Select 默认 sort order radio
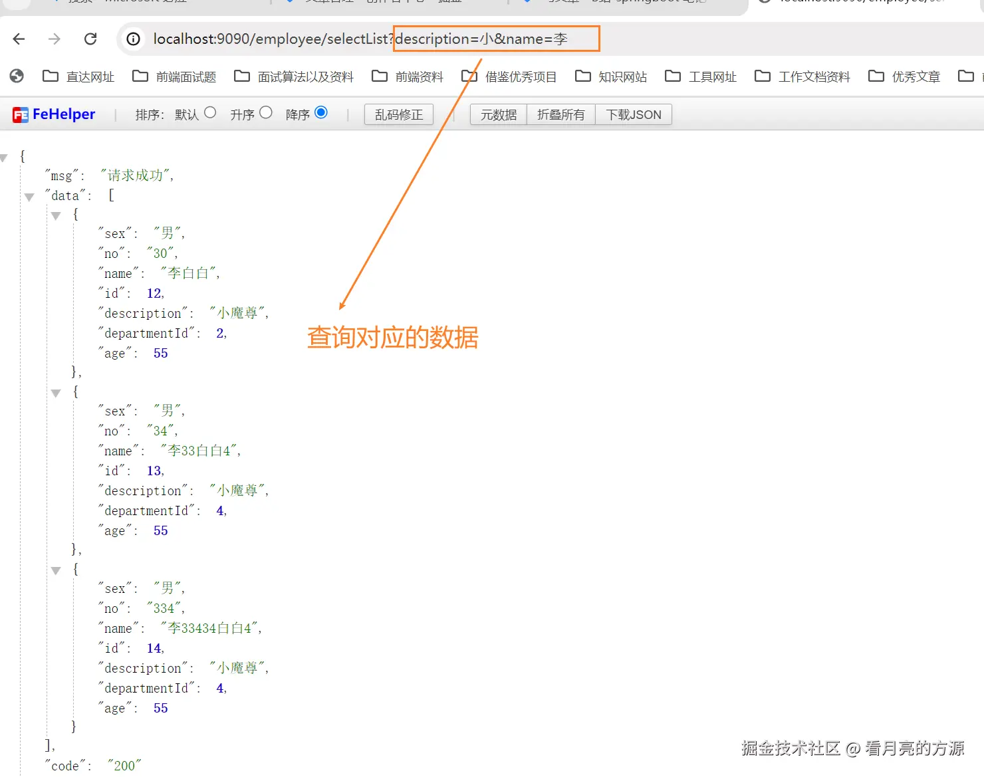Screen dimensions: 984x777 [210, 112]
